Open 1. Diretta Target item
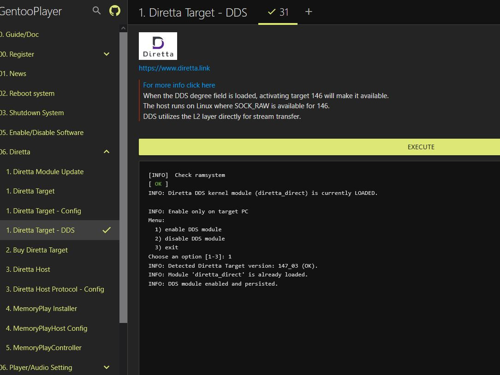This screenshot has height=375, width=500. (x=60, y=191)
